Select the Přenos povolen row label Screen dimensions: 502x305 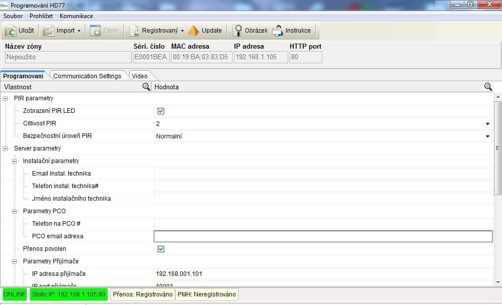45,249
